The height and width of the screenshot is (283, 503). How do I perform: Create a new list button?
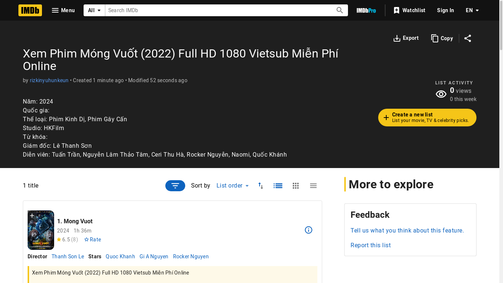pos(427,118)
